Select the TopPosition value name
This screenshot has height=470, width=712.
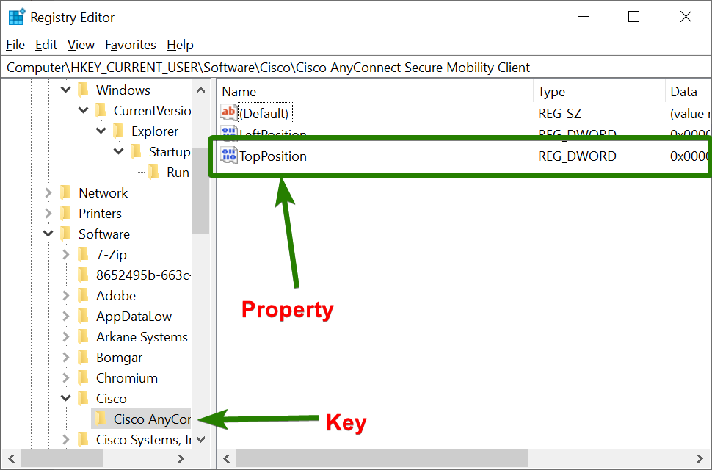pos(273,156)
